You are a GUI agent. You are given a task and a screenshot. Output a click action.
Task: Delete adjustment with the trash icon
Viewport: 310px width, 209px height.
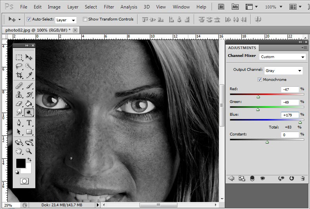(303, 178)
